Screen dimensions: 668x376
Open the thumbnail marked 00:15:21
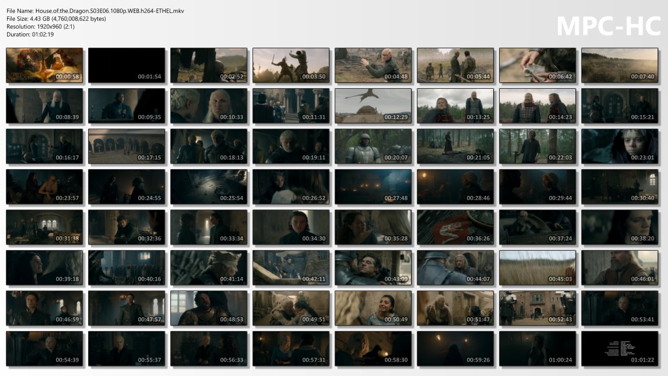coord(620,106)
